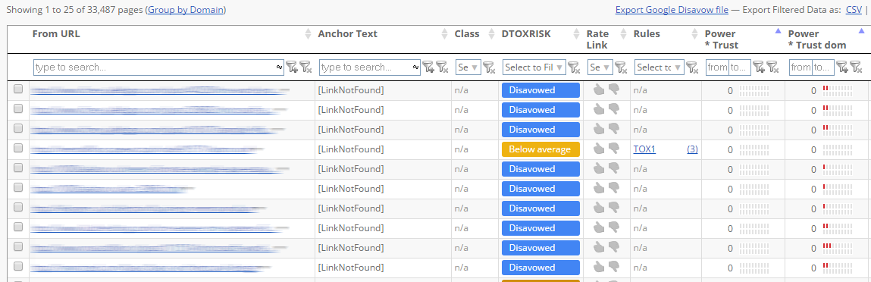Tick the checkbox of the seventh table row
The image size is (871, 282).
click(18, 207)
